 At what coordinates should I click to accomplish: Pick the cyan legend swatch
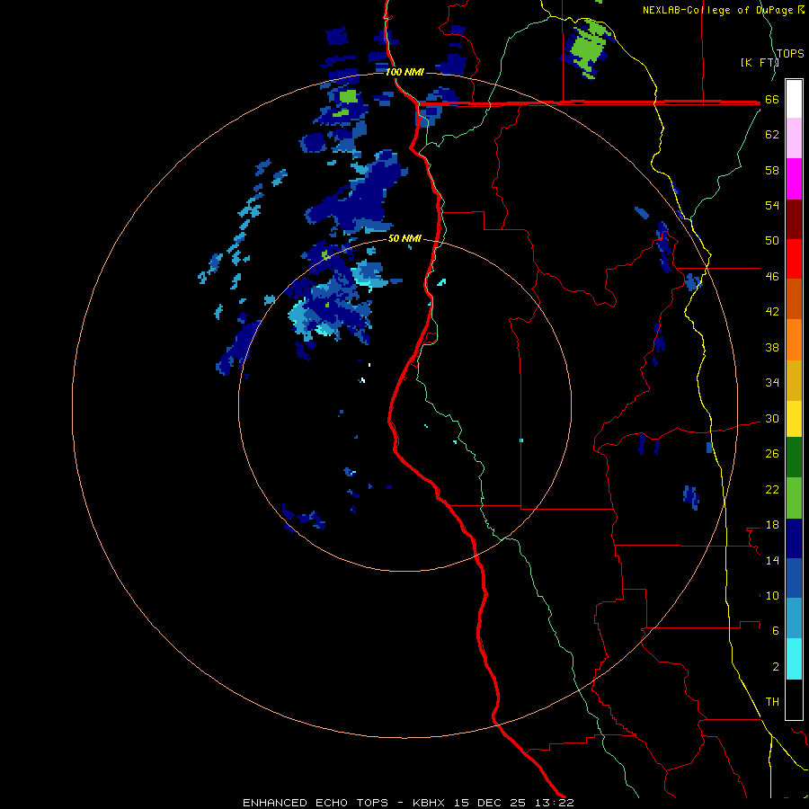point(794,659)
